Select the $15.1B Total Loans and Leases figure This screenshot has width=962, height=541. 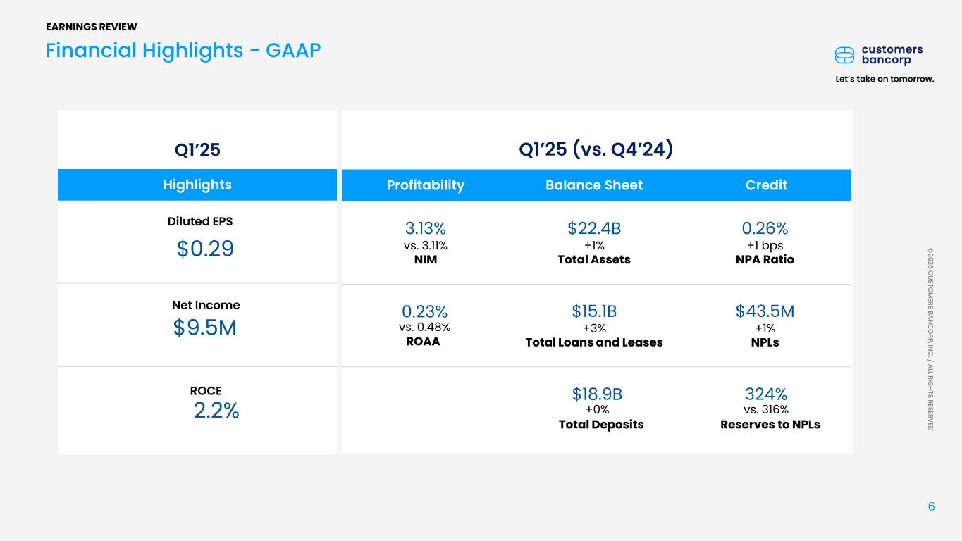tap(594, 311)
